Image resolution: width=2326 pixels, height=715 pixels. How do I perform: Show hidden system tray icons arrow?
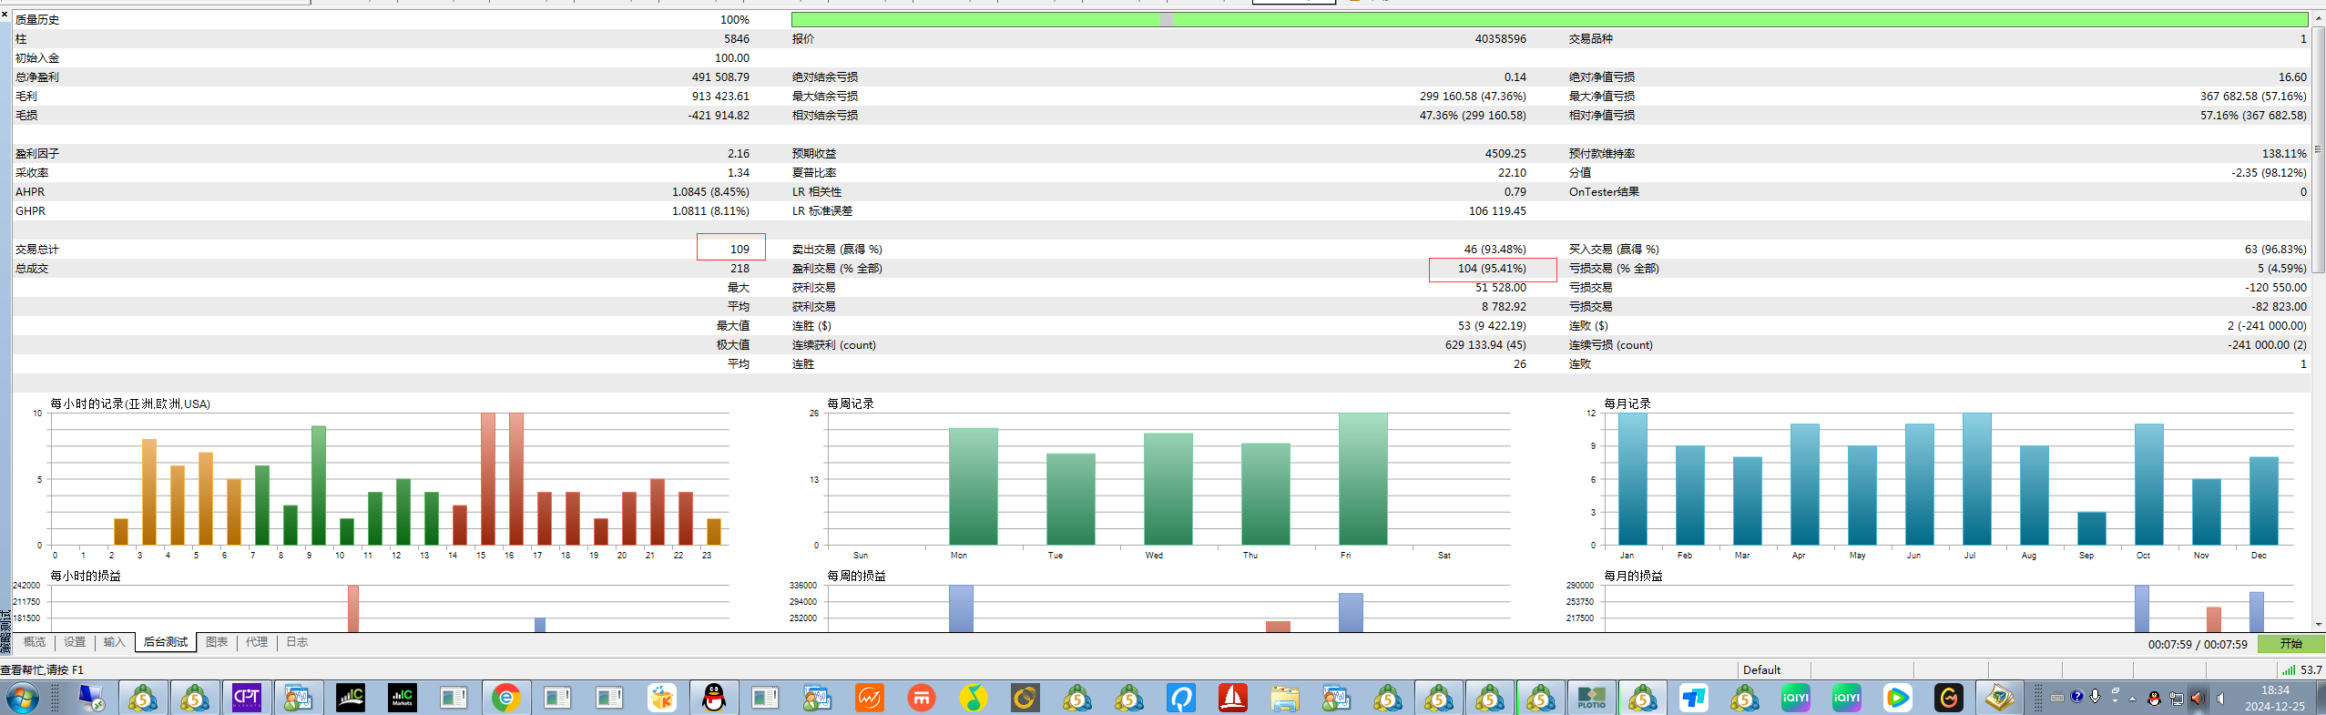point(2132,700)
